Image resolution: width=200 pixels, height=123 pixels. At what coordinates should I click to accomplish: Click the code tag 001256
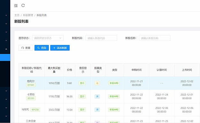pyautogui.click(x=35, y=110)
